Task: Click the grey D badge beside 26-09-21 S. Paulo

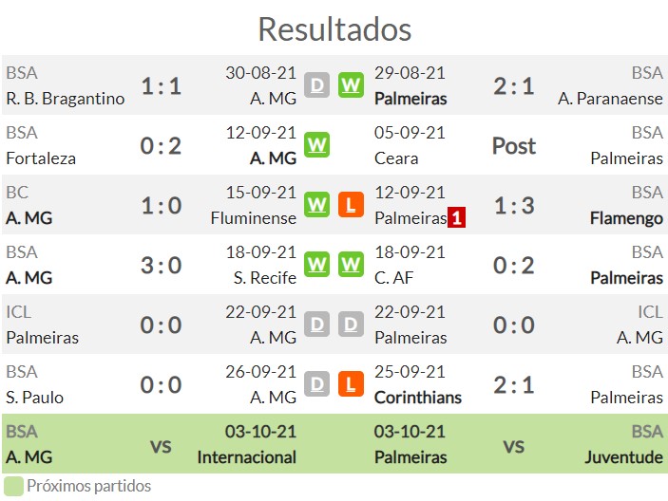Action: (x=317, y=384)
